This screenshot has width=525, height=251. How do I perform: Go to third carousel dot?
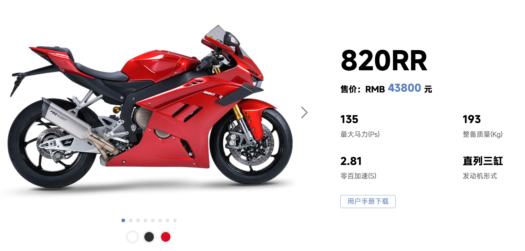click(138, 220)
